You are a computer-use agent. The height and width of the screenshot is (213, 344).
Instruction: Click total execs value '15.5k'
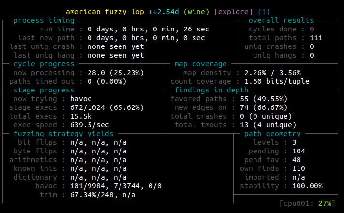pyautogui.click(x=81, y=116)
